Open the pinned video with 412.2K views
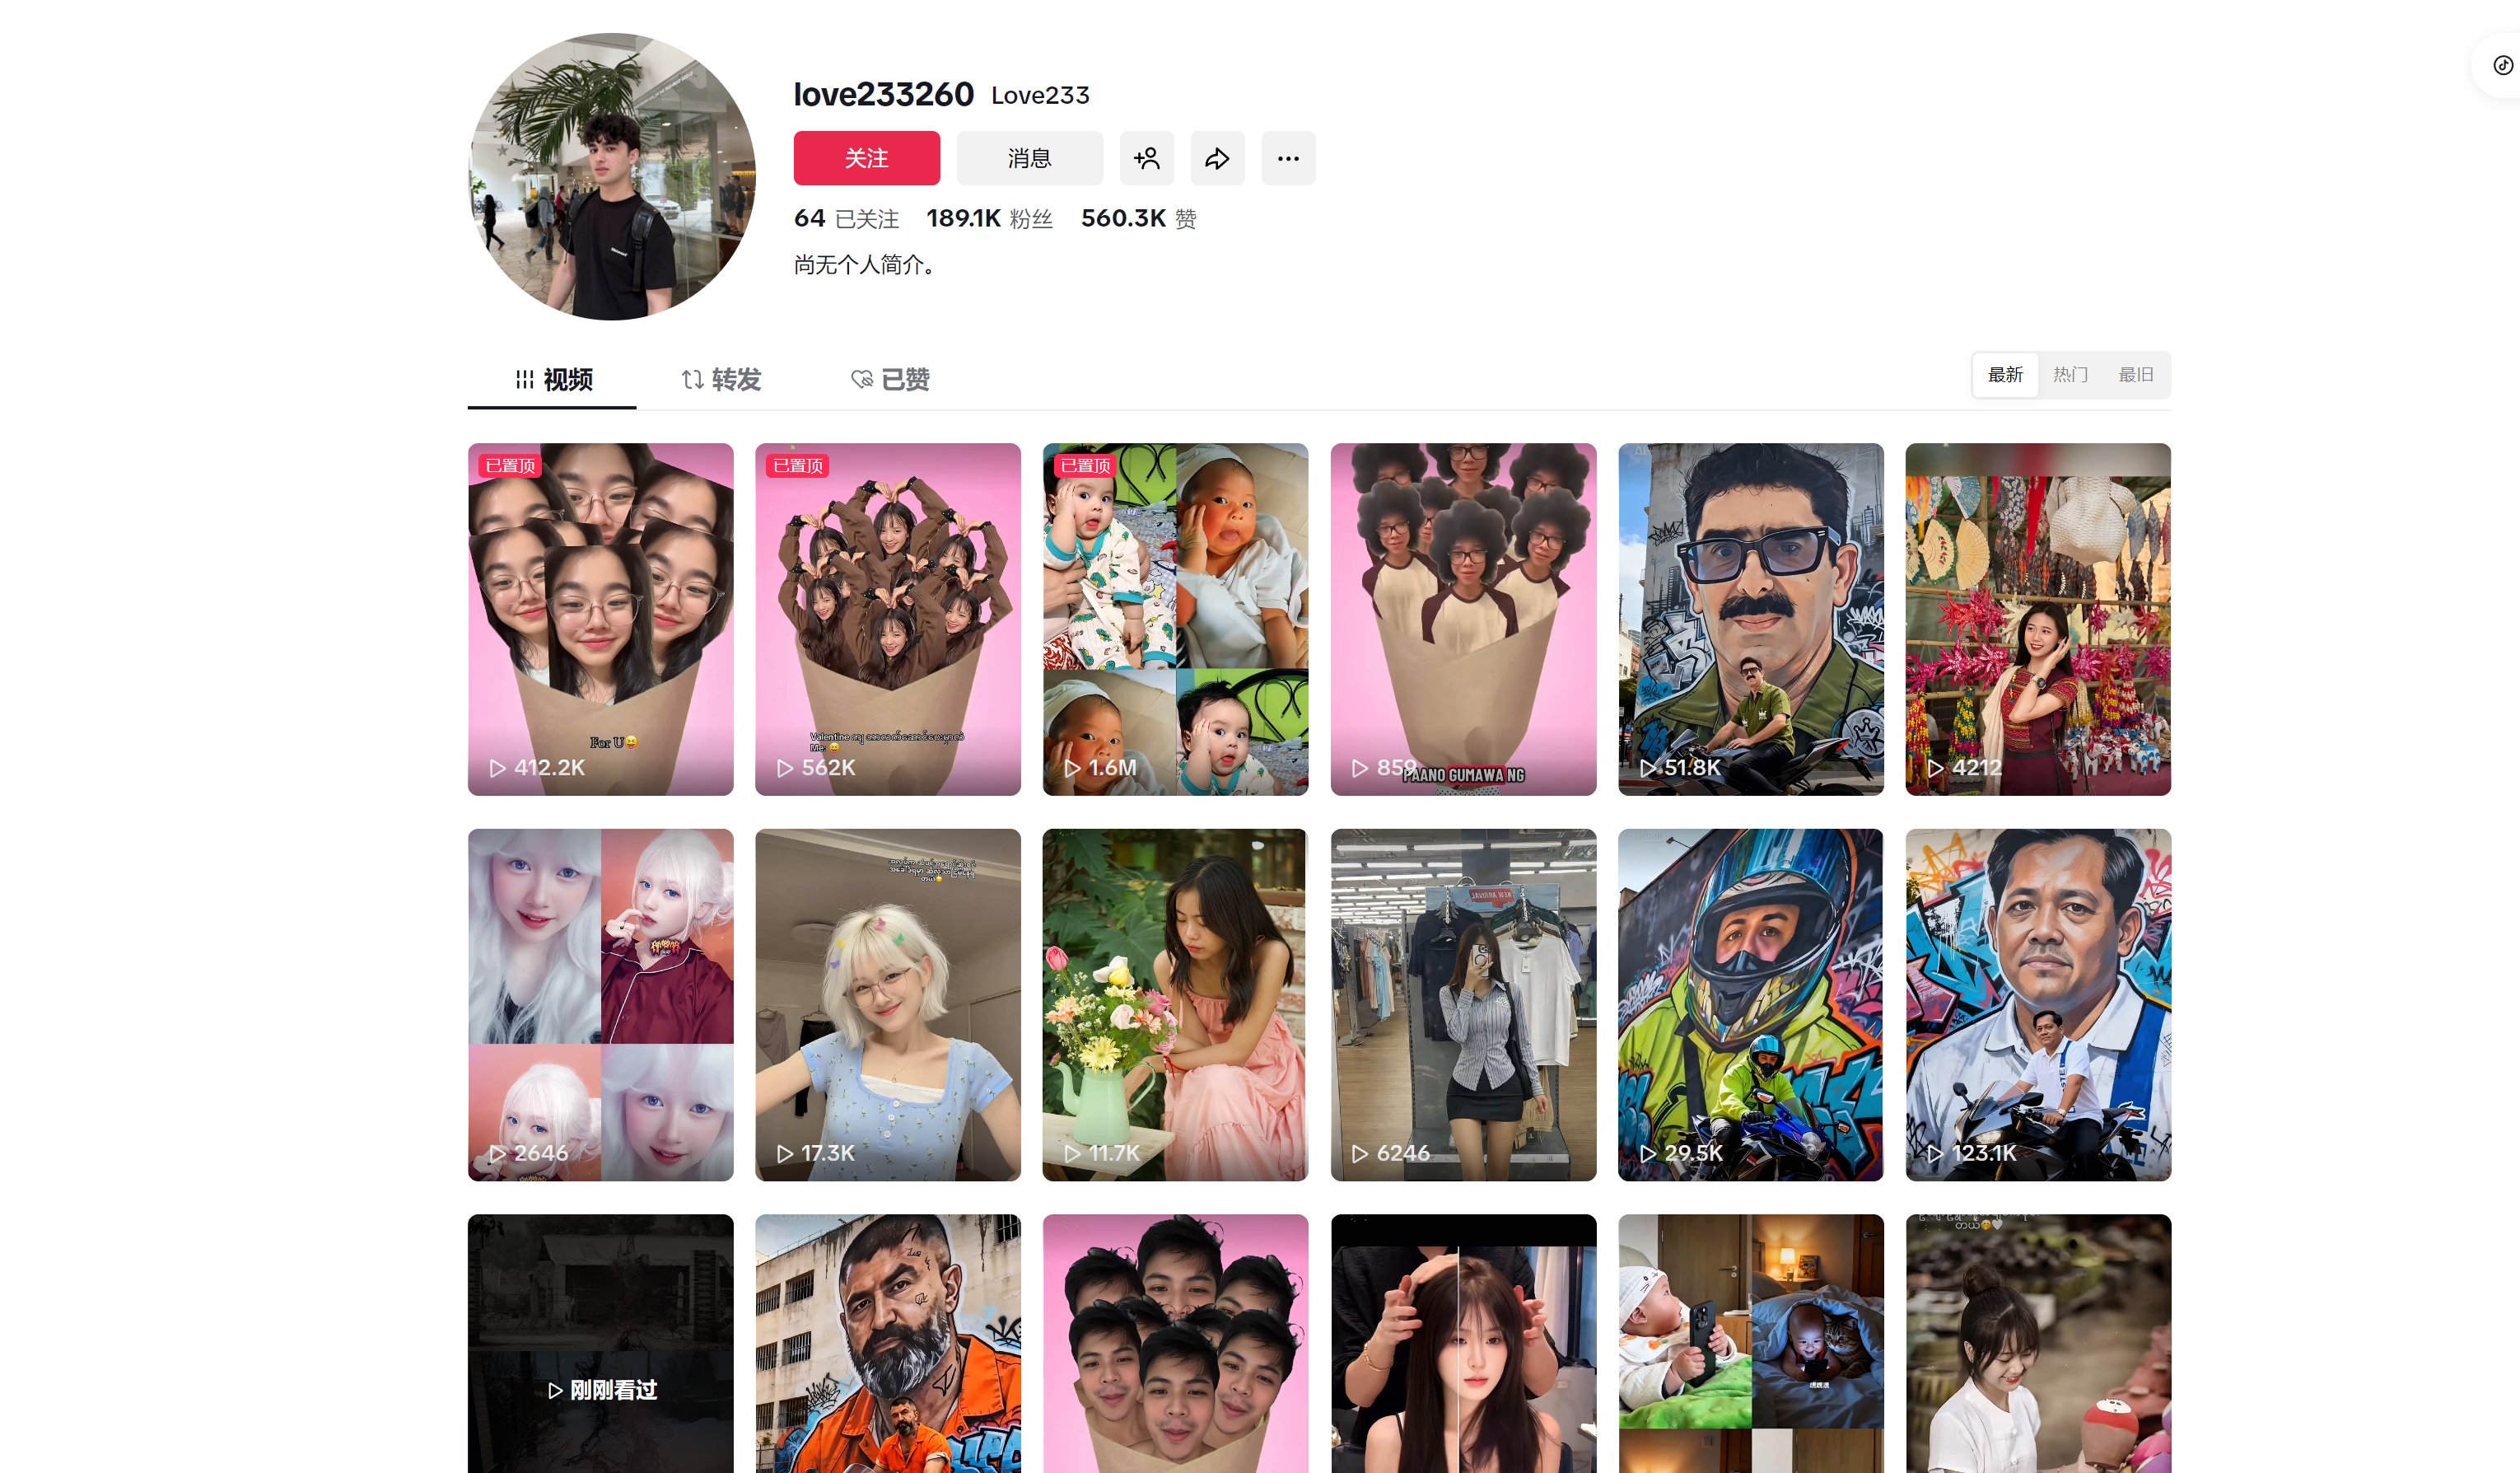Image resolution: width=2520 pixels, height=1473 pixels. [x=601, y=620]
